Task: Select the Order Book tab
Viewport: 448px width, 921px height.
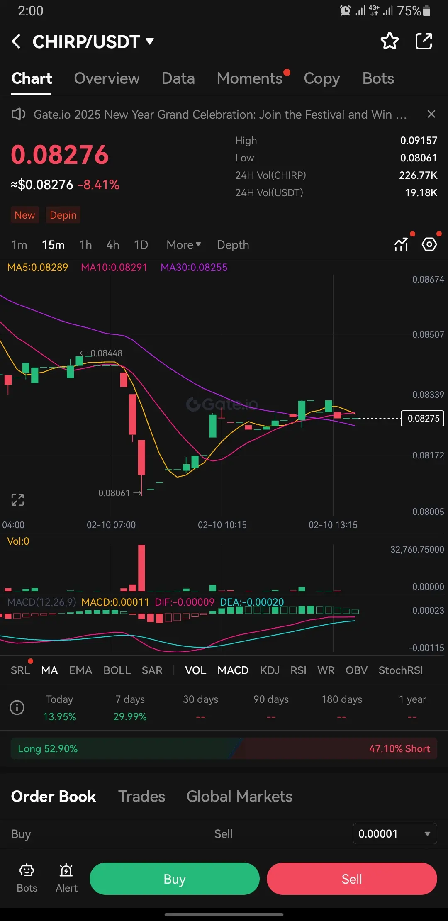Action: point(54,797)
